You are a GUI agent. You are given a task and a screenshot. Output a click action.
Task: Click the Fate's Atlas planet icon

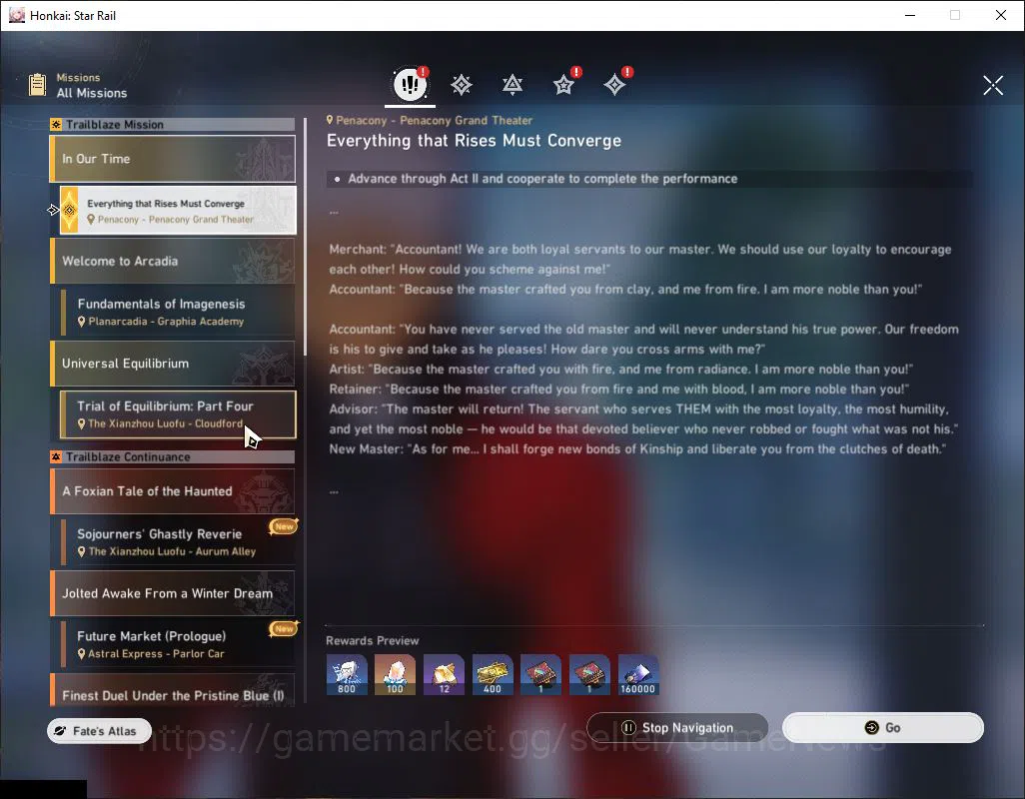[x=60, y=731]
